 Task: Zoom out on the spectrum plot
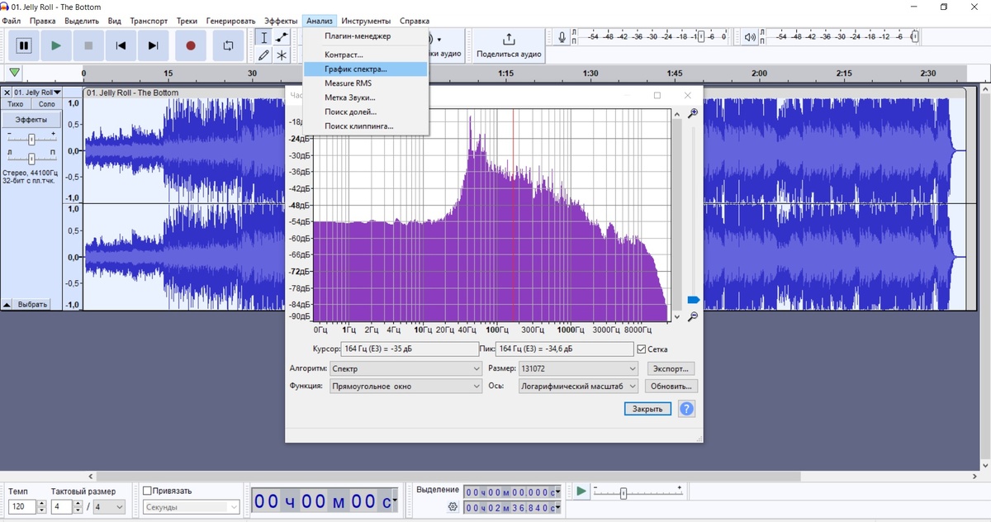(693, 316)
